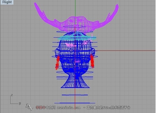Select the left red earring

coord(58,62)
